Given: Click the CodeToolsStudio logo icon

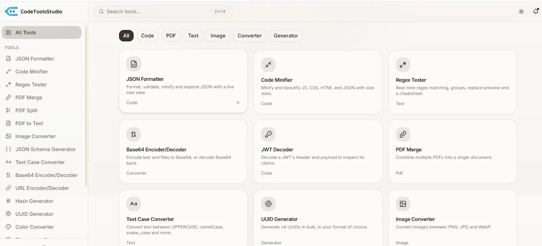Looking at the screenshot, I should [x=11, y=11].
